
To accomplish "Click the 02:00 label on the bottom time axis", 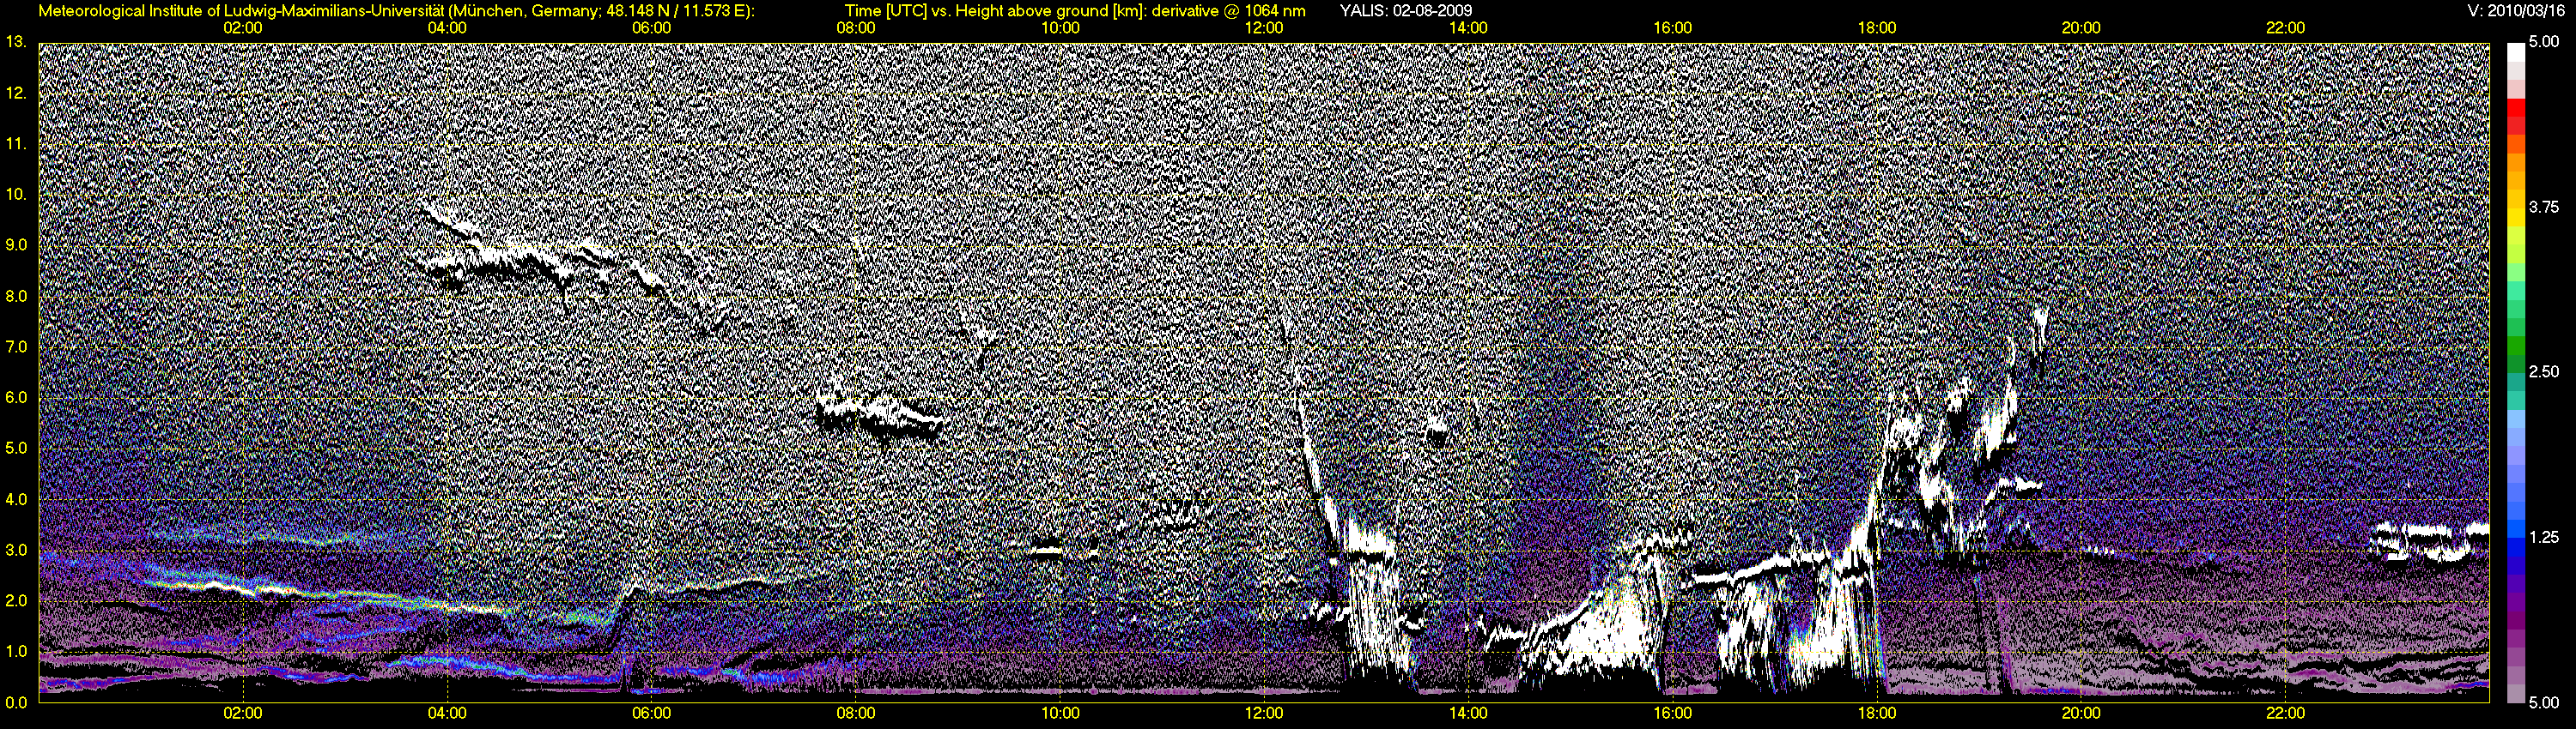I will 243,714.
